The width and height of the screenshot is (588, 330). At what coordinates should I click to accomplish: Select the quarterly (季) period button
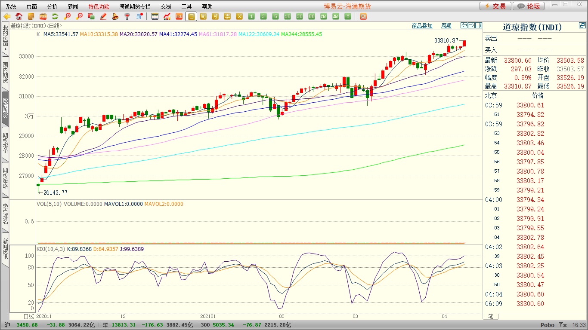click(227, 16)
